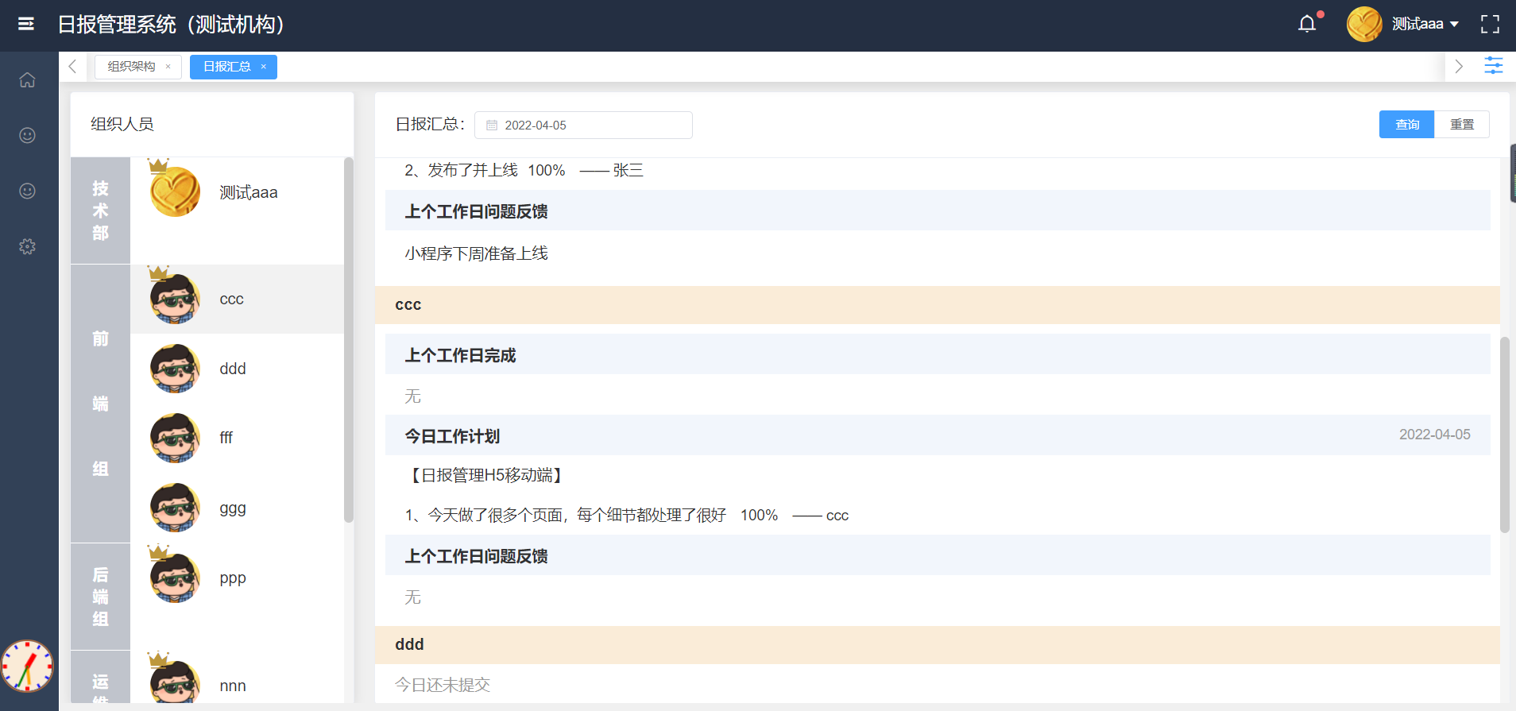Viewport: 1516px width, 711px height.
Task: Open the 测试aaa user dropdown menu
Action: [x=1425, y=25]
